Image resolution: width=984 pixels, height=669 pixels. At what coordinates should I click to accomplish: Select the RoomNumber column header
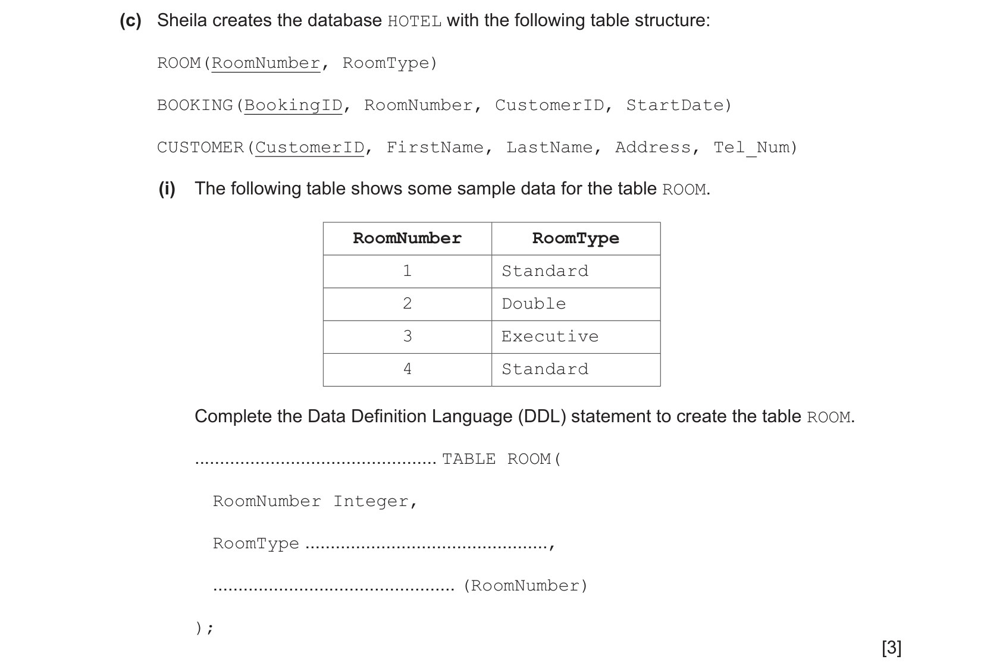(x=408, y=238)
